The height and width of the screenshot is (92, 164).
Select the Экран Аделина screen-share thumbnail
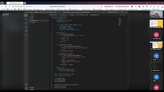pos(156,24)
